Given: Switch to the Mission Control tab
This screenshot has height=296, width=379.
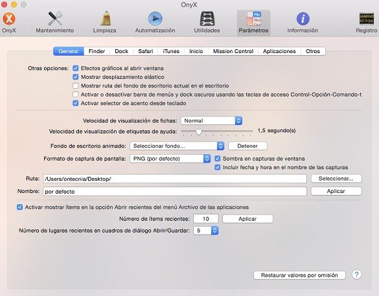Looking at the screenshot, I should 233,51.
